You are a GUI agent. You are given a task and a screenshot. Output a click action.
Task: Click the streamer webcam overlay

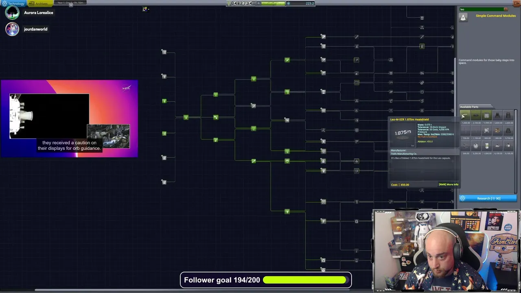pyautogui.click(x=447, y=251)
